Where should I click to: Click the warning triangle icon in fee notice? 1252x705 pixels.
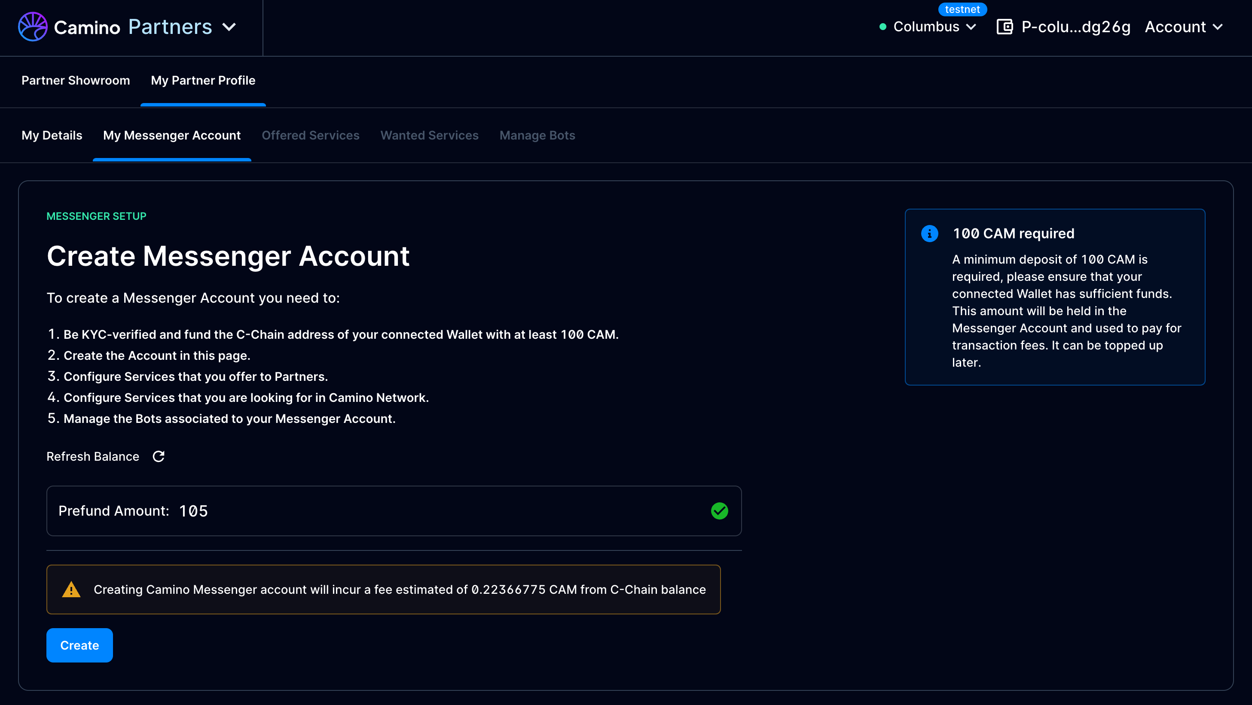click(70, 590)
